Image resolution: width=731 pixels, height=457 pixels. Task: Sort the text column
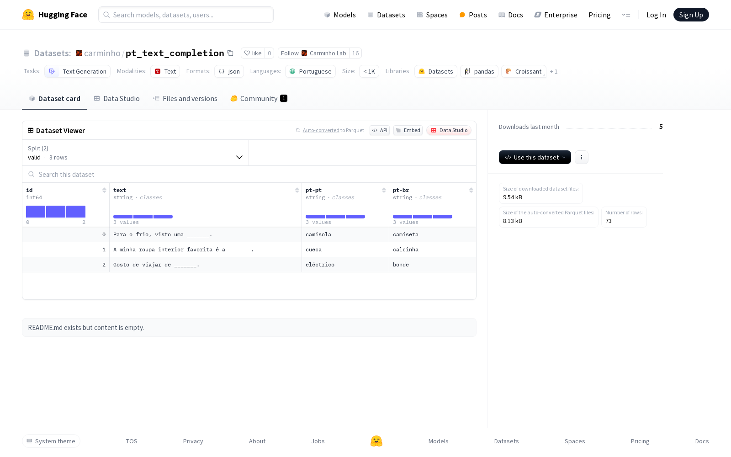point(297,190)
